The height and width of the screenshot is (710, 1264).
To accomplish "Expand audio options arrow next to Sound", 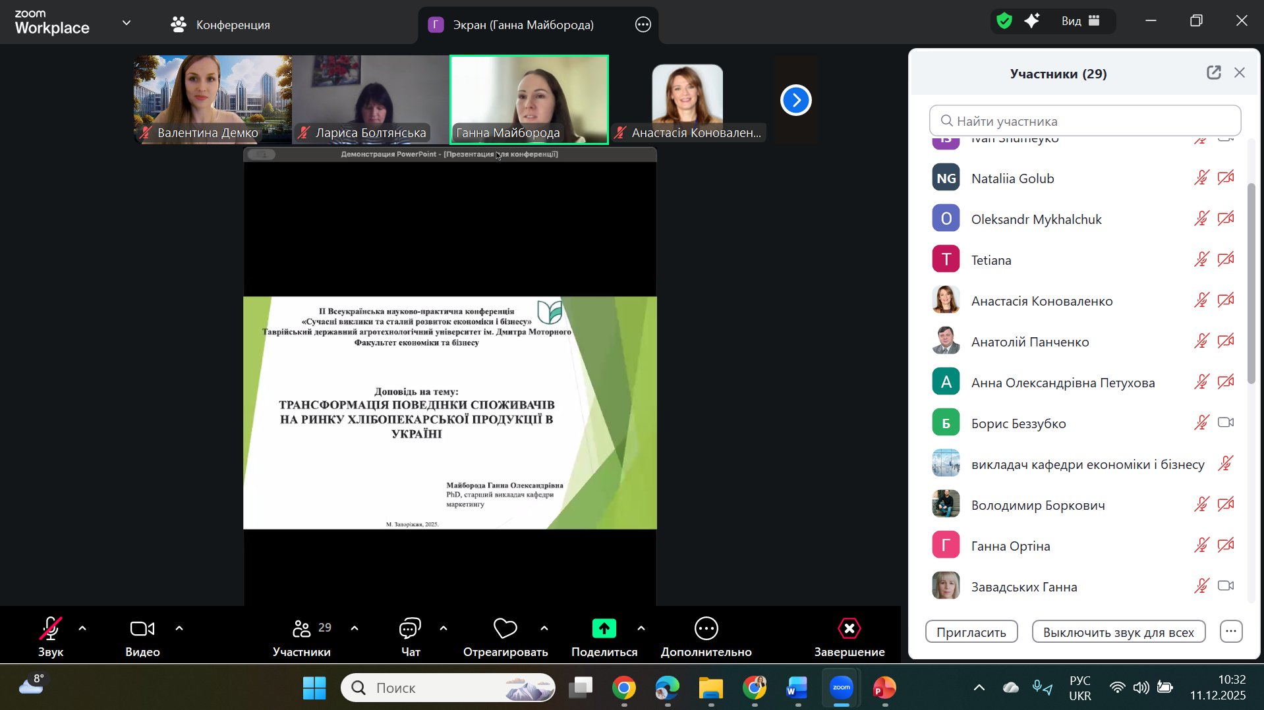I will coord(82,628).
